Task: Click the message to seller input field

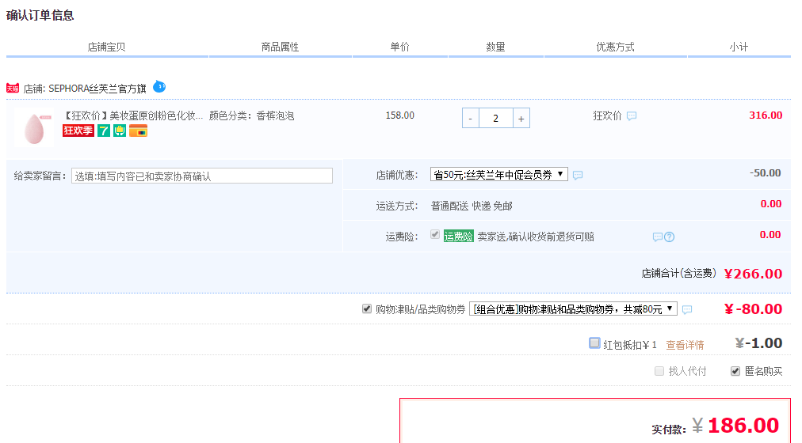Action: click(202, 176)
